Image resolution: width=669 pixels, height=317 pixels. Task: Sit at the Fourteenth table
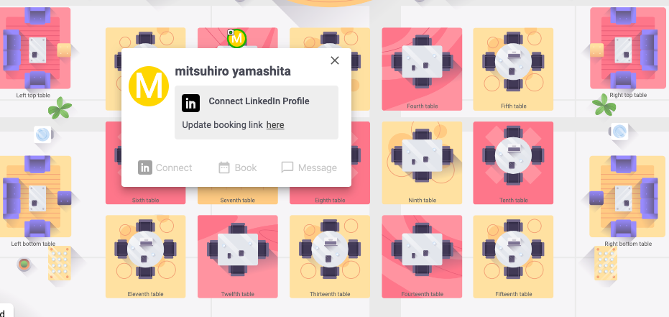[422, 257]
